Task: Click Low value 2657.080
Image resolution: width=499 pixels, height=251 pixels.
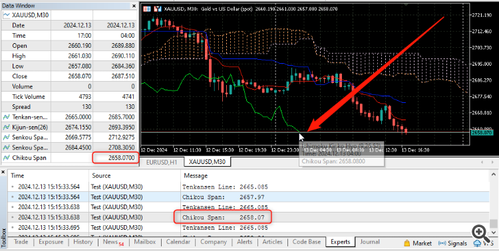Action: (x=80, y=66)
